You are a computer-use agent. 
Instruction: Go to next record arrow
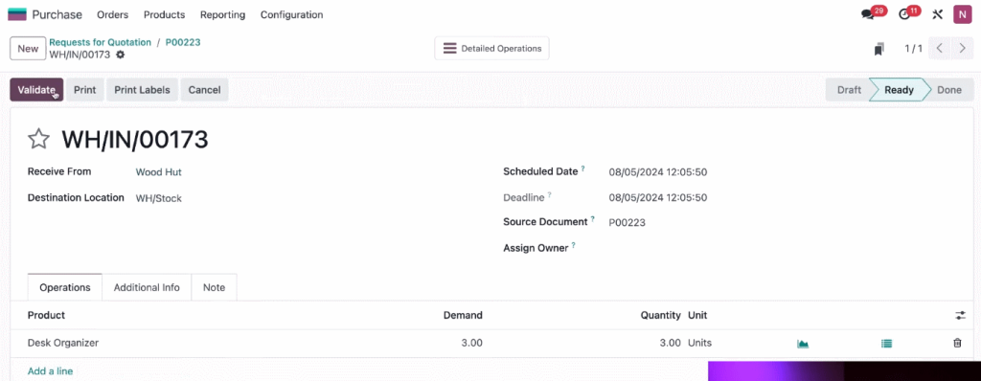[962, 48]
